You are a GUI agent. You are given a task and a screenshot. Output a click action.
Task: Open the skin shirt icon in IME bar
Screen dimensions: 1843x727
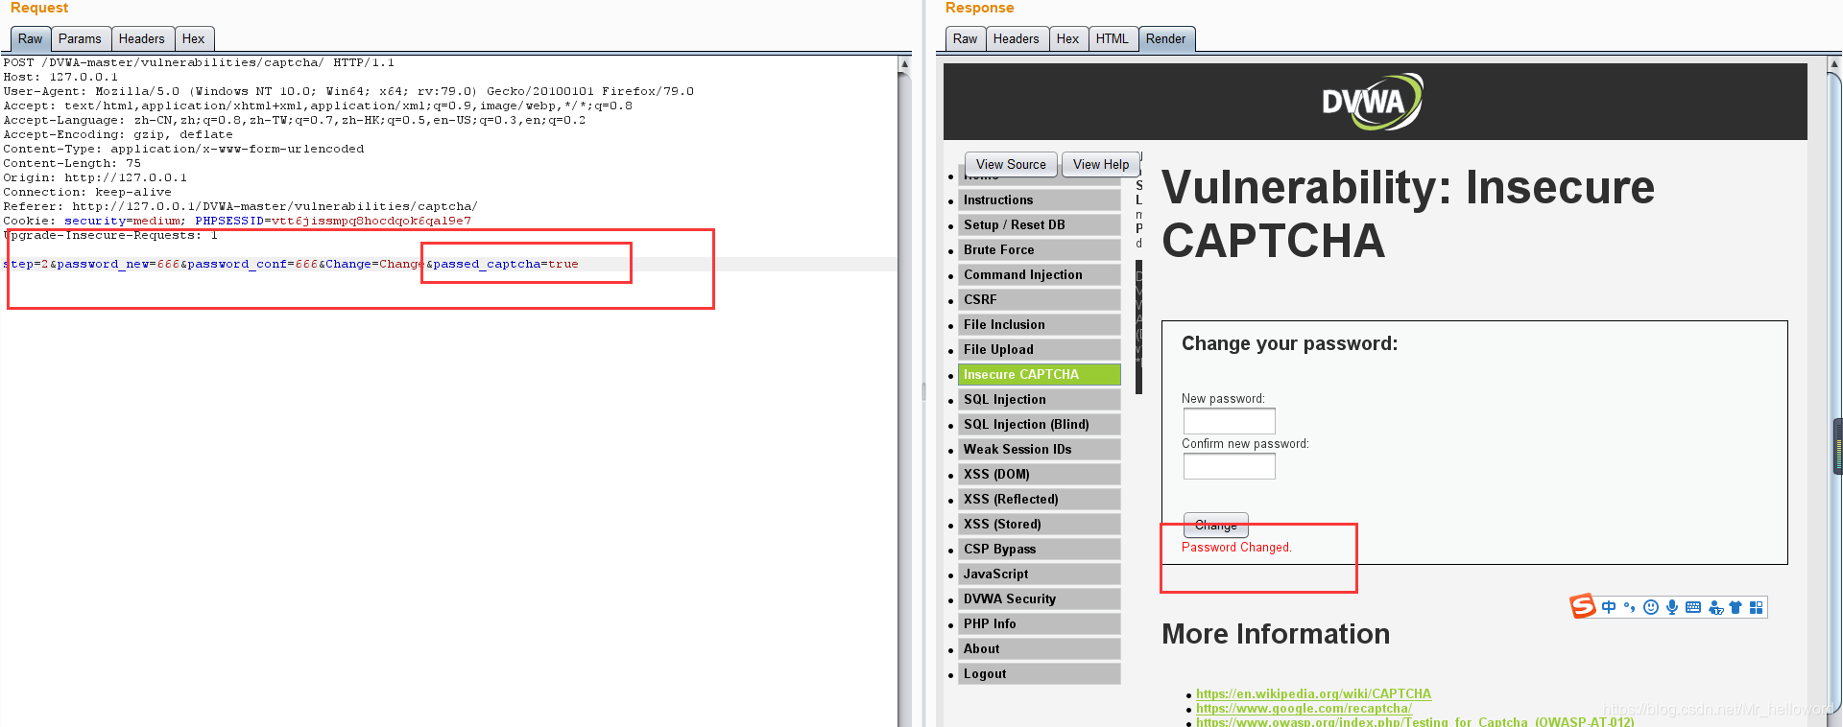[x=1735, y=607]
